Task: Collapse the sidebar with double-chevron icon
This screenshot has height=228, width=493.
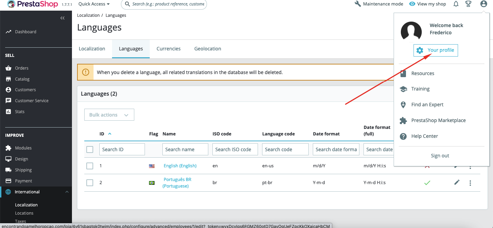Action: click(62, 18)
